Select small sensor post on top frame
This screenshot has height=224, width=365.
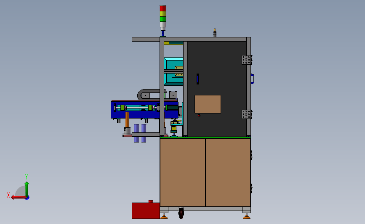pos(215,33)
